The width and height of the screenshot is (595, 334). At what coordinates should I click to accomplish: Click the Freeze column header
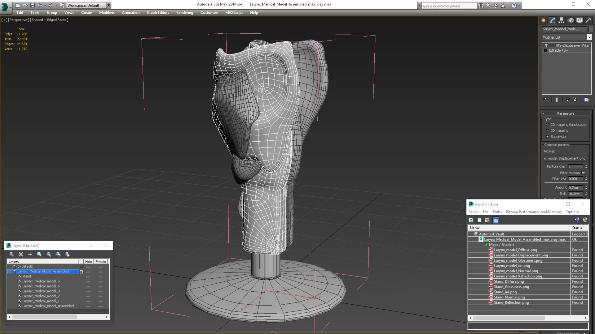[101, 262]
